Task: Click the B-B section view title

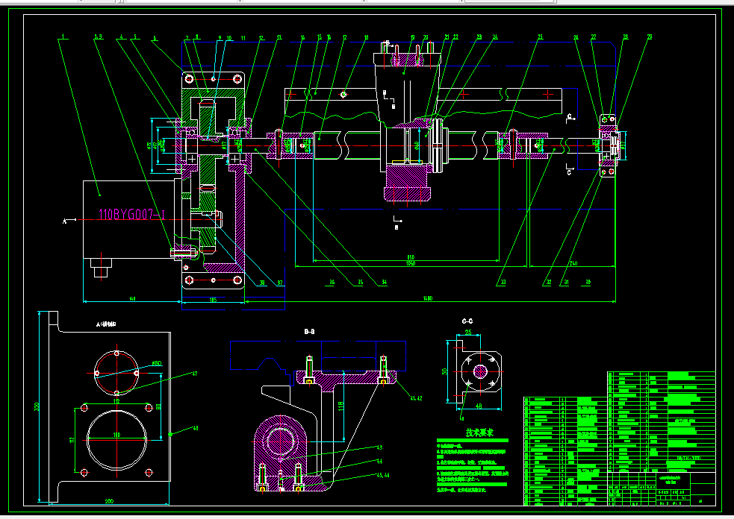Action: click(x=309, y=332)
